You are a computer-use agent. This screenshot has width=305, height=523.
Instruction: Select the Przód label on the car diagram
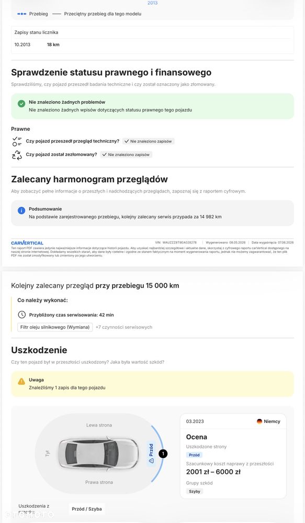point(151,453)
